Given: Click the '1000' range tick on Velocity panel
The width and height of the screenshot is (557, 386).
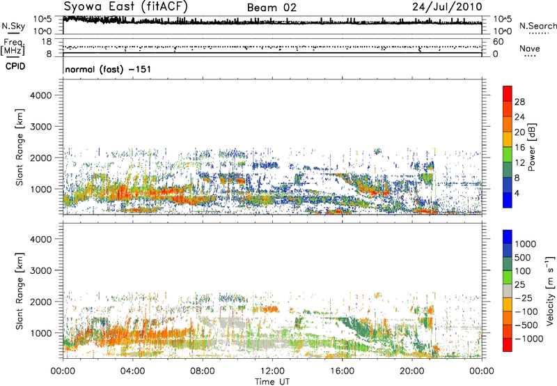Looking at the screenshot, I should pos(40,333).
